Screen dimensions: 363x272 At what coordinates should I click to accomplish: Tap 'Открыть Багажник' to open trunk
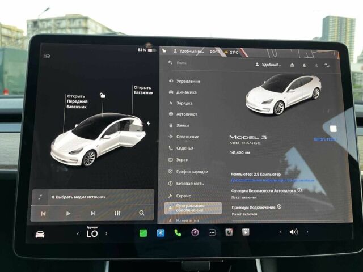pyautogui.click(x=143, y=90)
